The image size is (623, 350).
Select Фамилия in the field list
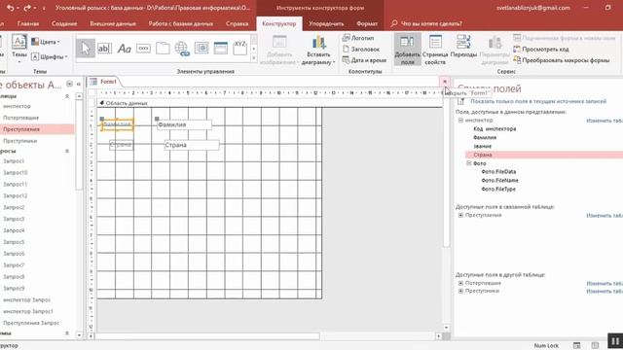(485, 137)
